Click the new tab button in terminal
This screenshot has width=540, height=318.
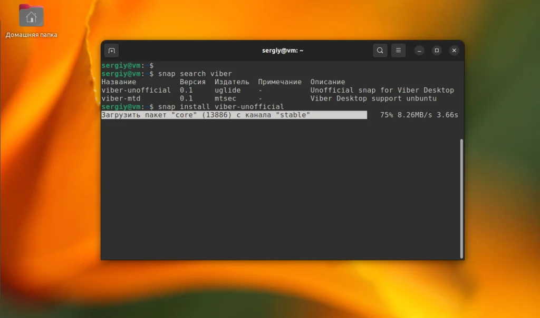pyautogui.click(x=112, y=51)
